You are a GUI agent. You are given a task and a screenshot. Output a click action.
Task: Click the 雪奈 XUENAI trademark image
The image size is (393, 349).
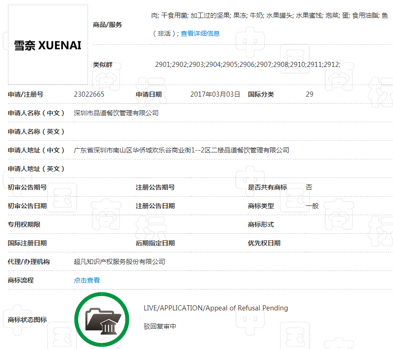(48, 45)
